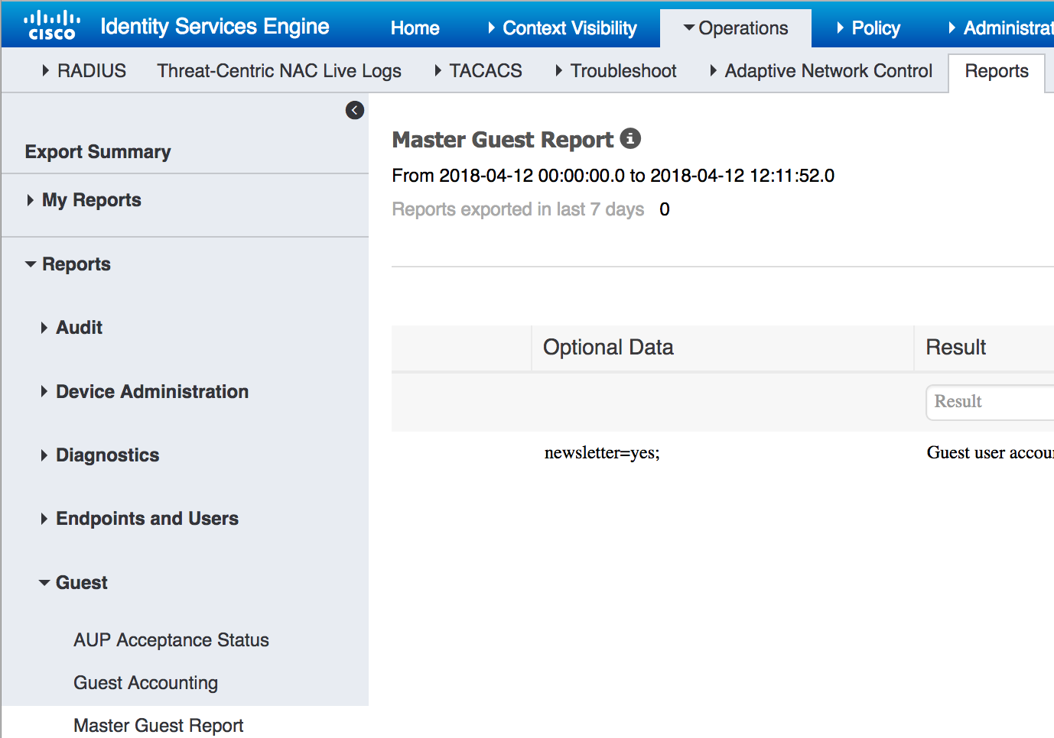The height and width of the screenshot is (738, 1054).
Task: Collapse the left sidebar with arrow button
Action: coord(355,110)
